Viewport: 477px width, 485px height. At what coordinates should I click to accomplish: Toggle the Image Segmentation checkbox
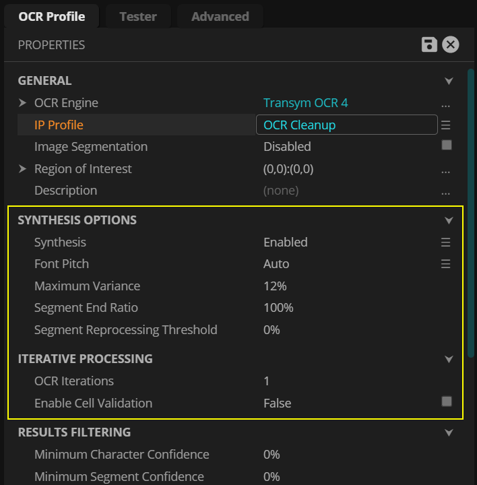click(446, 145)
